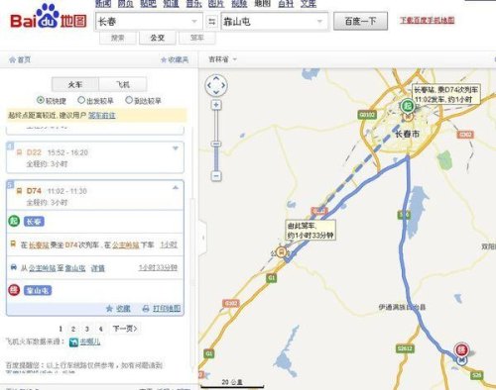Zoom in with the plus button

pyautogui.click(x=216, y=105)
